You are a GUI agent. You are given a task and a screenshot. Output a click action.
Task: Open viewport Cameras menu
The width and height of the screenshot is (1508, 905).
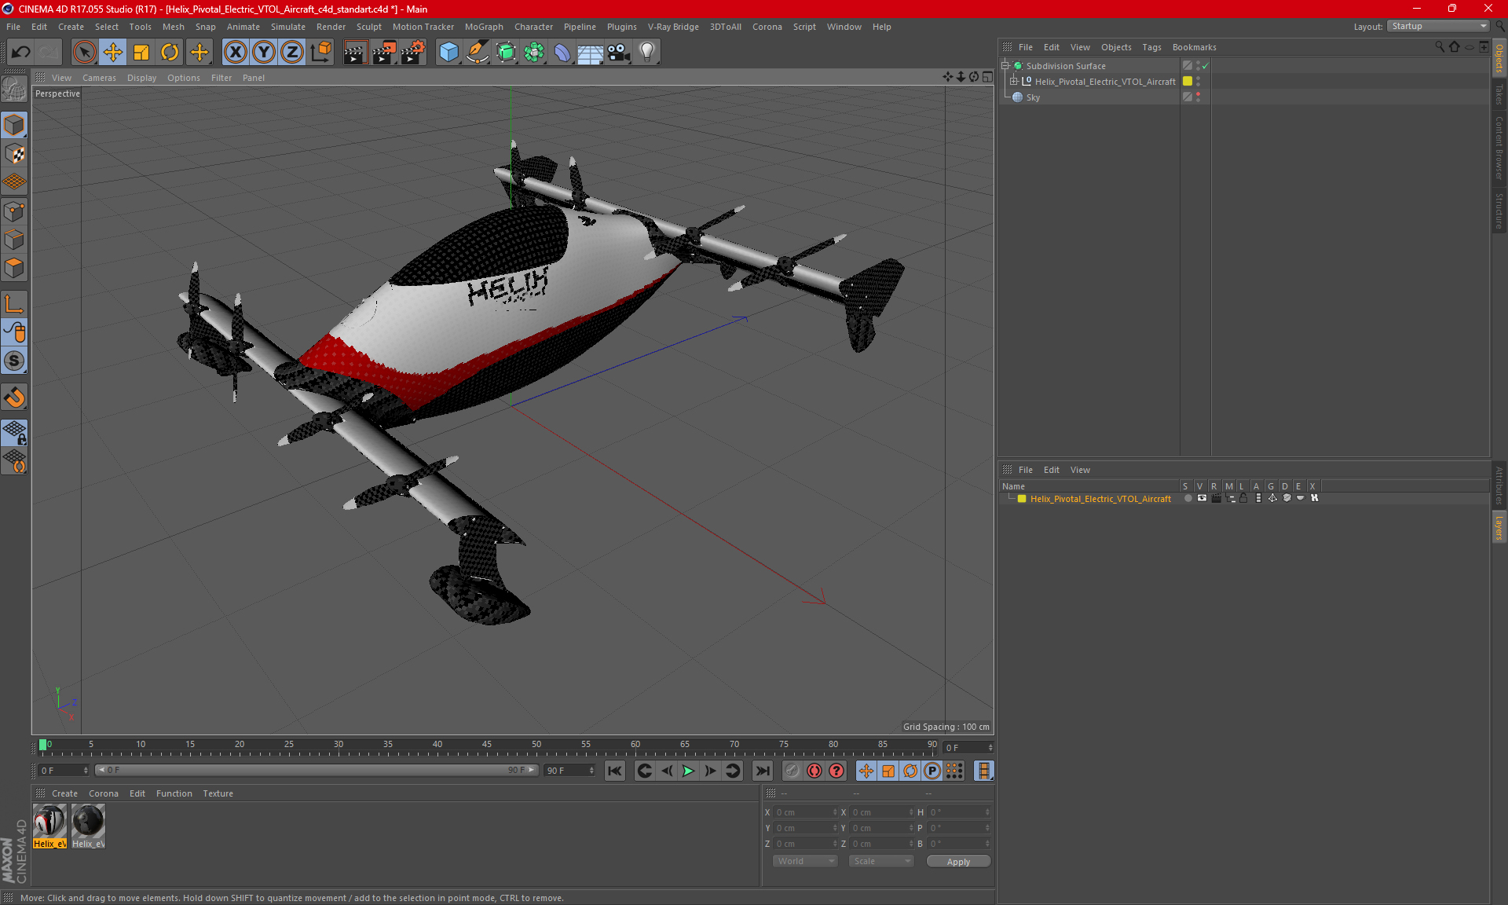(x=99, y=78)
